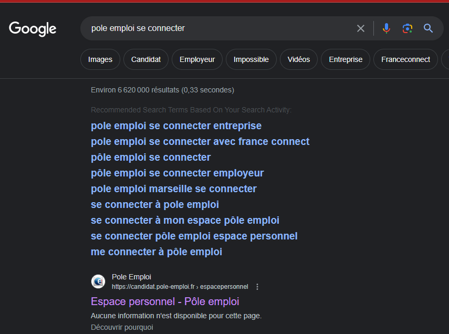Switch to the Vidéos tab

coord(299,59)
